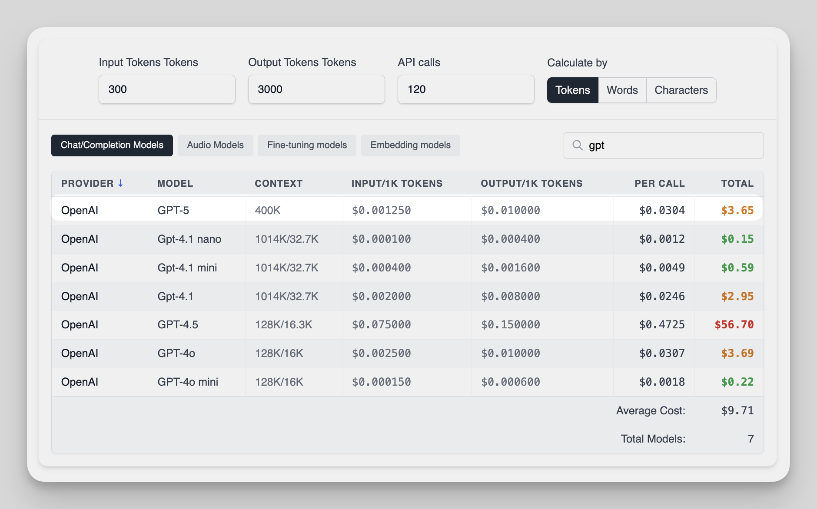The width and height of the screenshot is (817, 509).
Task: Select the GPT-5 model name
Action: [x=173, y=210]
